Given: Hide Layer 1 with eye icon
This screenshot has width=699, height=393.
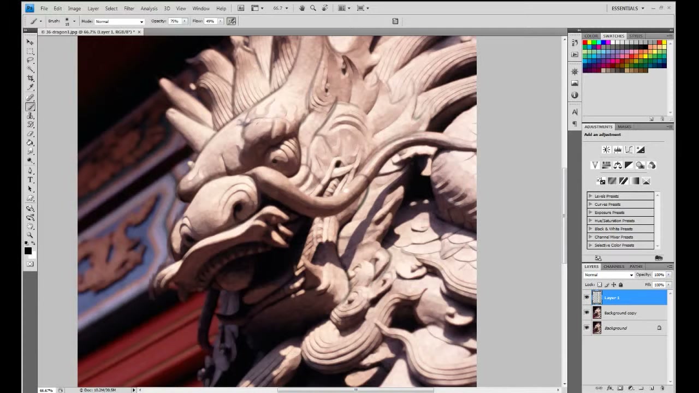Looking at the screenshot, I should 587,297.
